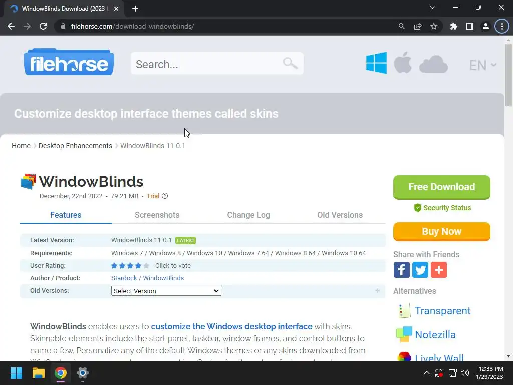Image resolution: width=513 pixels, height=385 pixels.
Task: Open the Stardock author link
Action: [x=124, y=278]
